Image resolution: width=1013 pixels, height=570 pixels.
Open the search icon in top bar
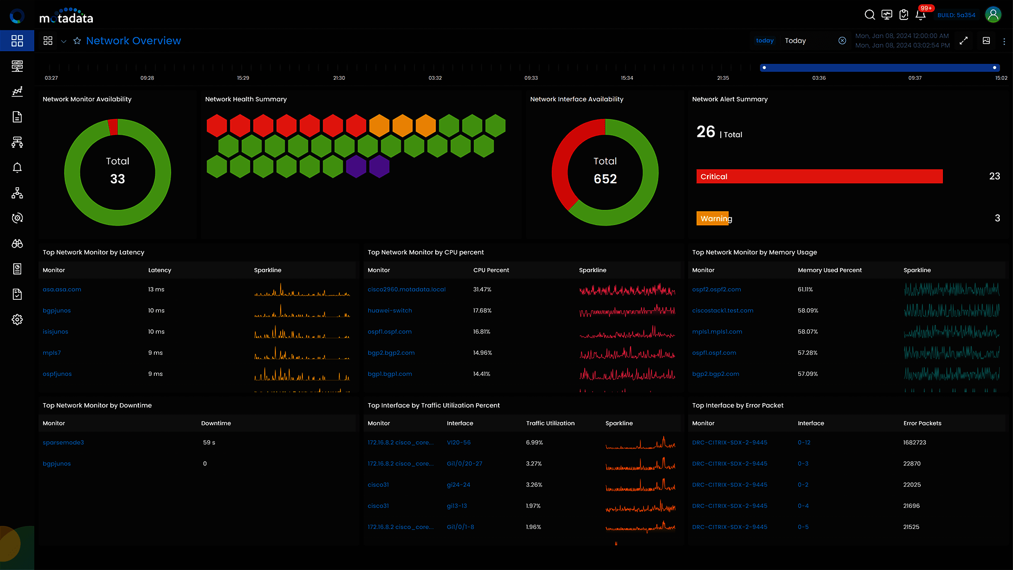point(869,15)
